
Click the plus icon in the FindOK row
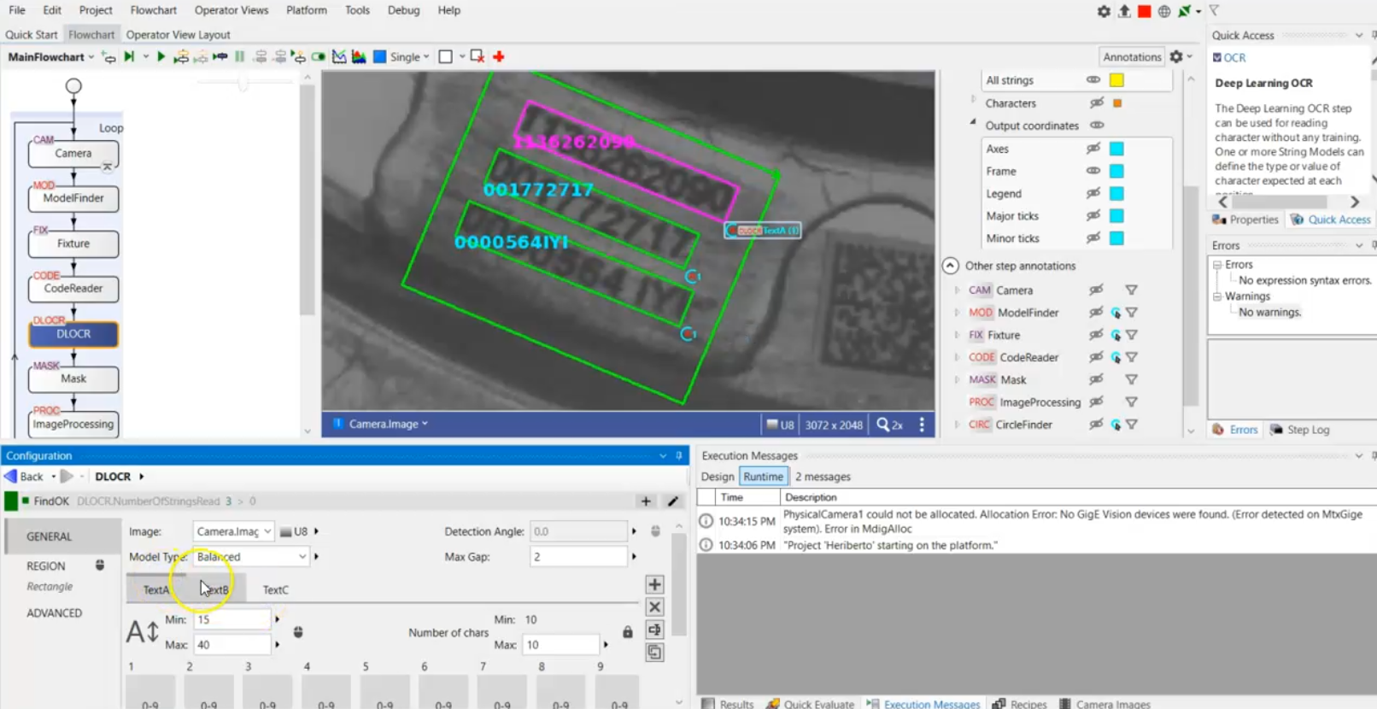pyautogui.click(x=646, y=501)
